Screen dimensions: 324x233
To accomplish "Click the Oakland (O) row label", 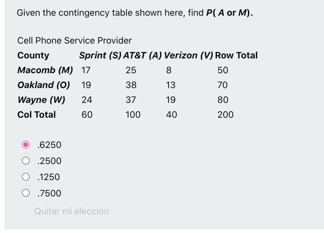I will [44, 85].
